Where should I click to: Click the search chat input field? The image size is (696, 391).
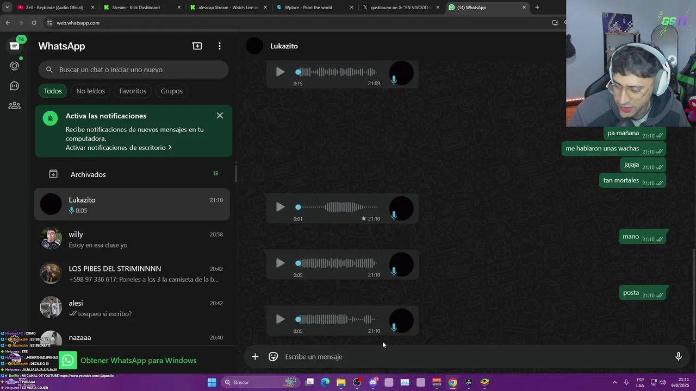point(133,70)
